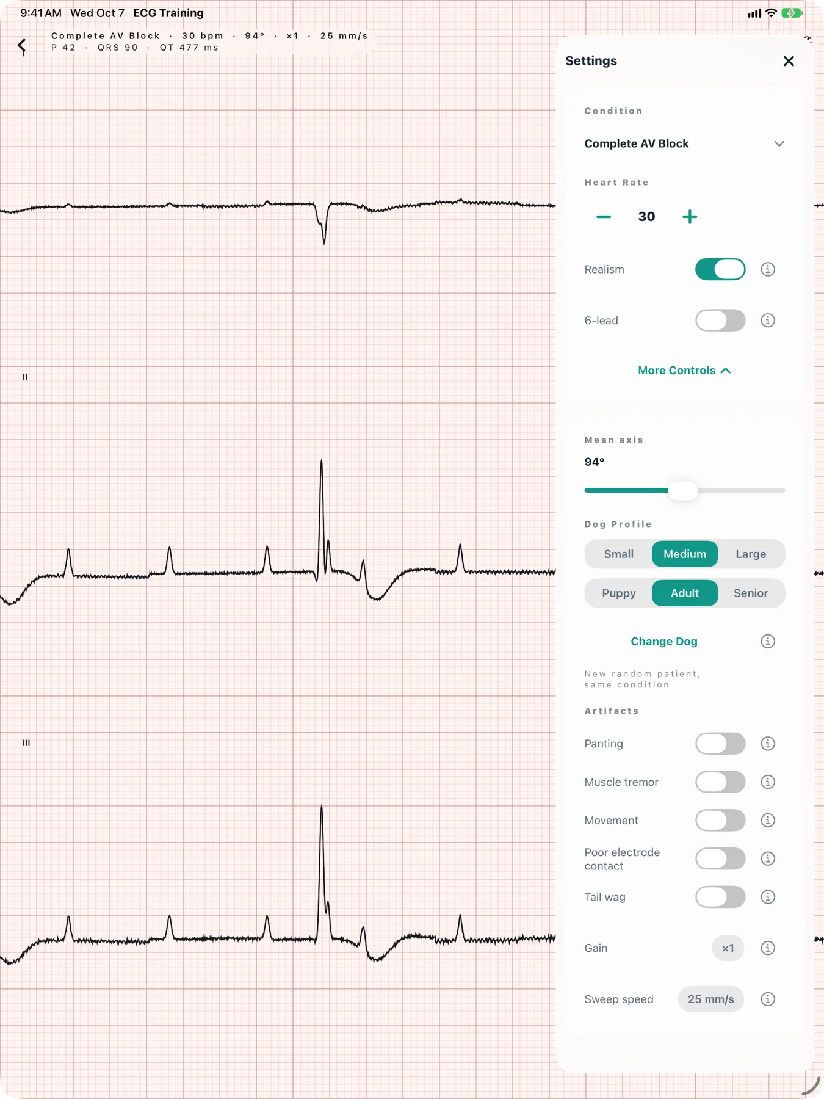Enable the Movement artifact switch
Screen dimensions: 824x1099
click(720, 820)
